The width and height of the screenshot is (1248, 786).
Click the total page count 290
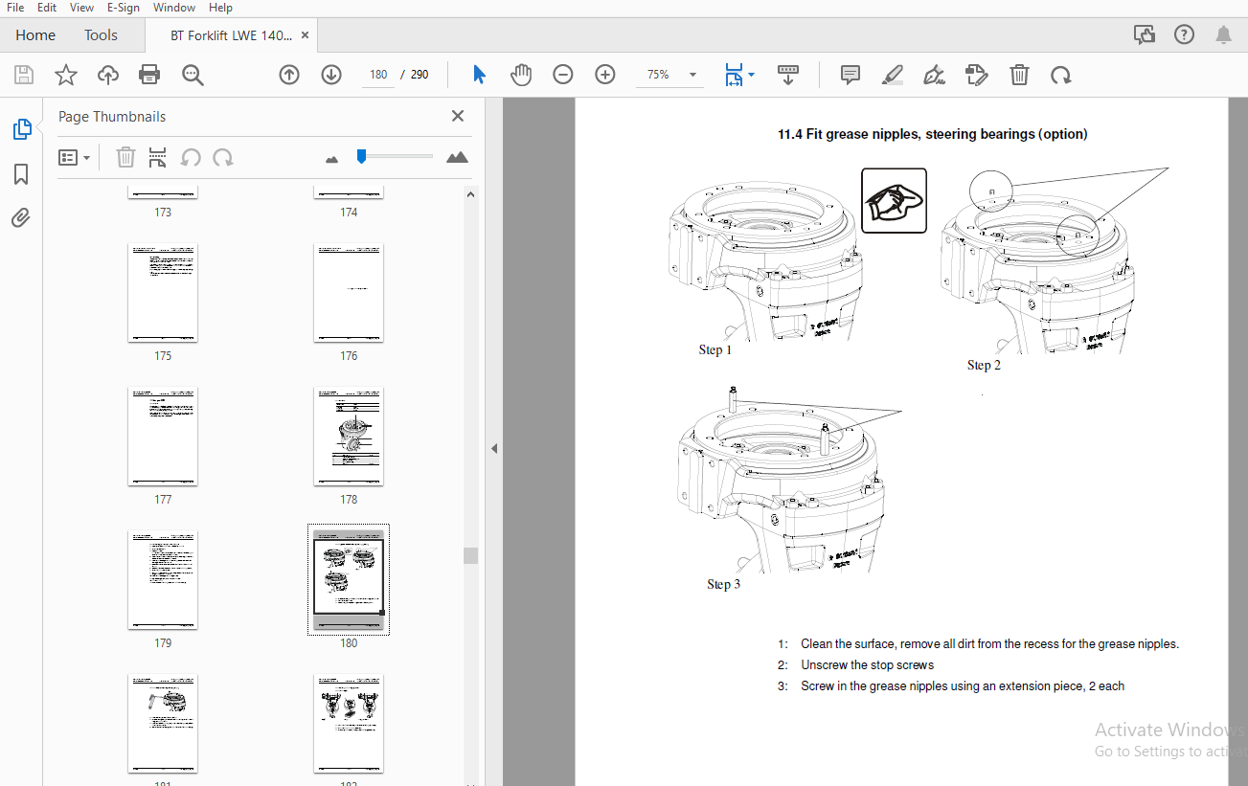coord(420,75)
